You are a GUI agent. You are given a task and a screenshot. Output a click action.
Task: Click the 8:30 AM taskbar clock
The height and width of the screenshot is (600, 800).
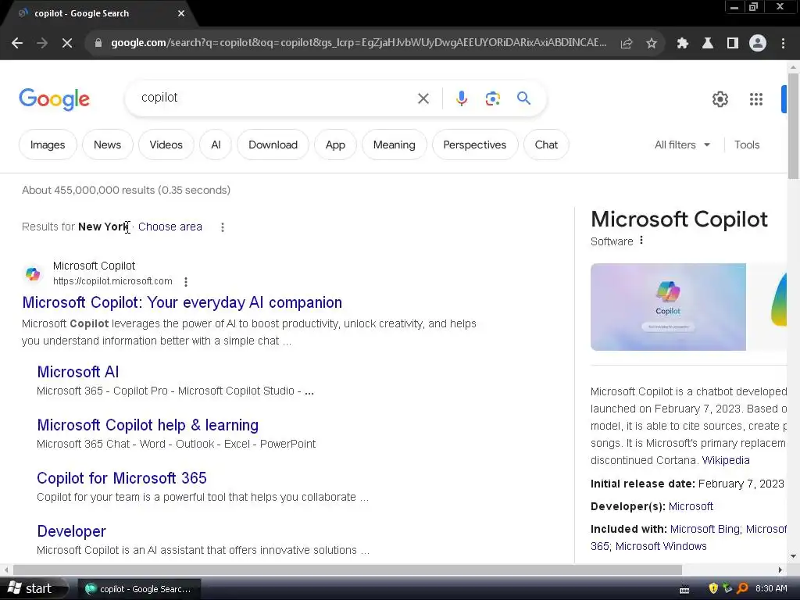(771, 589)
